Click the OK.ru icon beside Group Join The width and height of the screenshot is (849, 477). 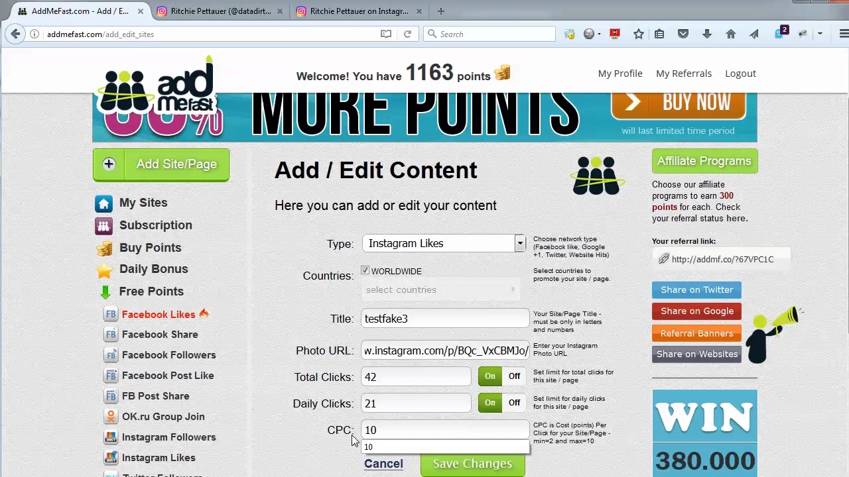click(111, 417)
